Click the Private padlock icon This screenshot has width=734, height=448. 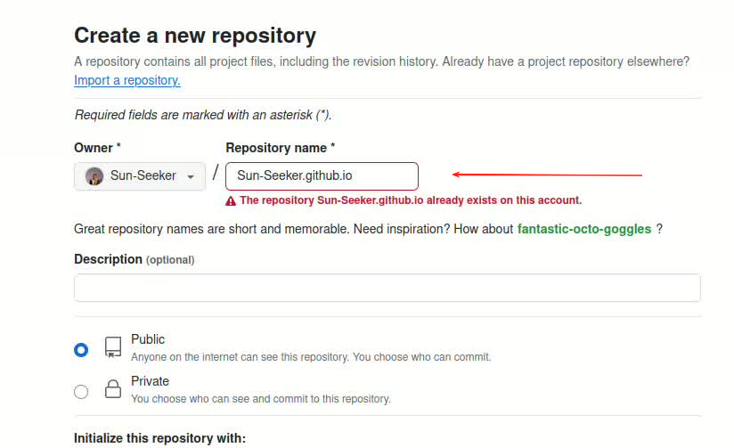(x=112, y=389)
